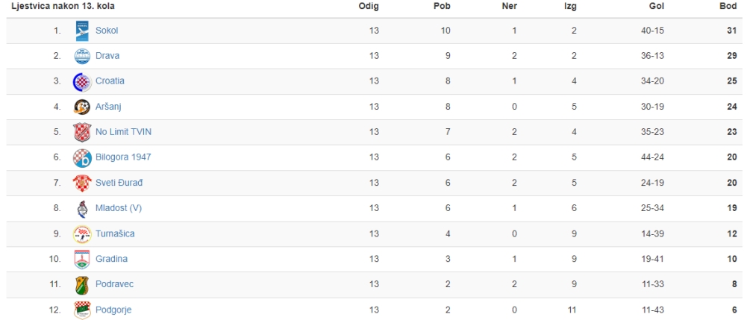Open the Sokol team link

pyautogui.click(x=107, y=31)
